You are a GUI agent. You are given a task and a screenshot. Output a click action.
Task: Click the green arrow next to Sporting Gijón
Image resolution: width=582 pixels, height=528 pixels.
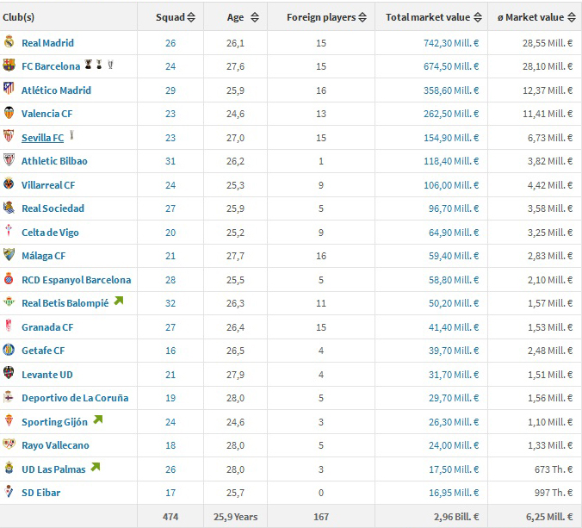(98, 420)
